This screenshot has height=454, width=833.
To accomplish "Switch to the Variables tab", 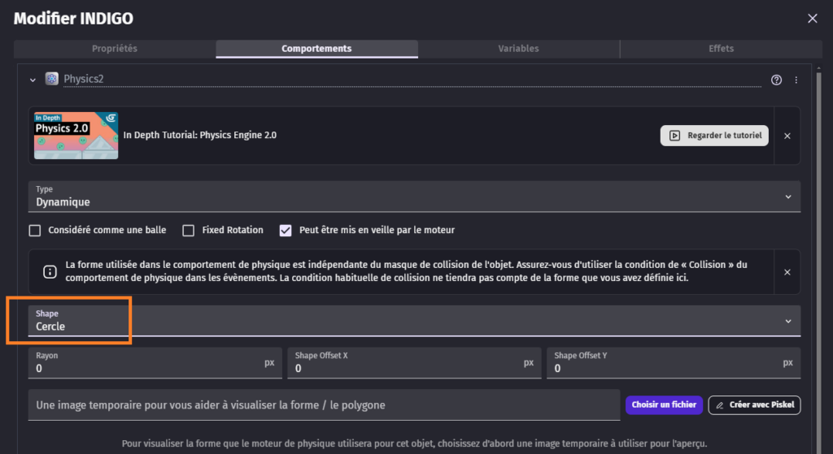I will click(x=518, y=49).
